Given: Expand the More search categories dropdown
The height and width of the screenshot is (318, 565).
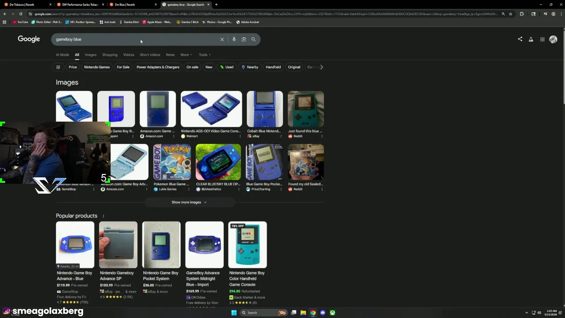Looking at the screenshot, I should click(186, 55).
